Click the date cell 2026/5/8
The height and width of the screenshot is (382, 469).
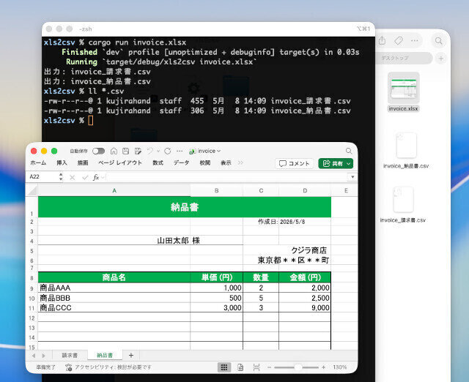pos(305,222)
